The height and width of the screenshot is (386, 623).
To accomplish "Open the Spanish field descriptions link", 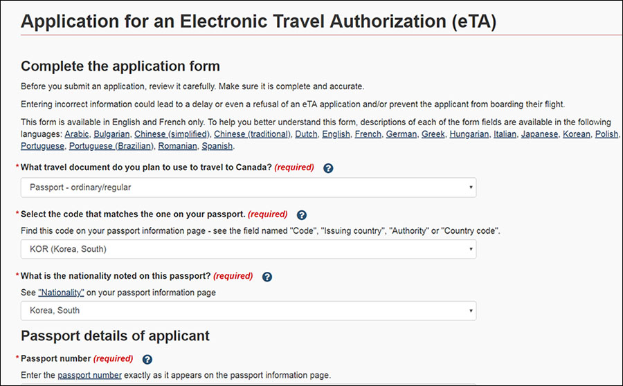I will [x=217, y=146].
